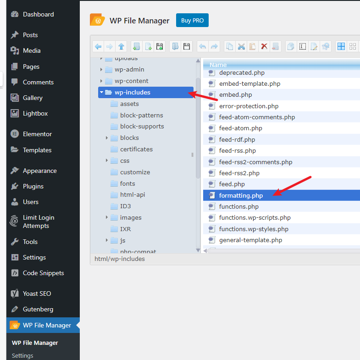Open the Plugins menu
This screenshot has height=360, width=360.
point(43,187)
